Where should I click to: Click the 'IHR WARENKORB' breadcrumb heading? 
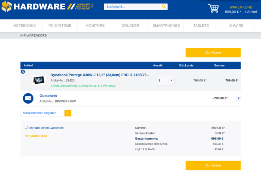click(34, 35)
